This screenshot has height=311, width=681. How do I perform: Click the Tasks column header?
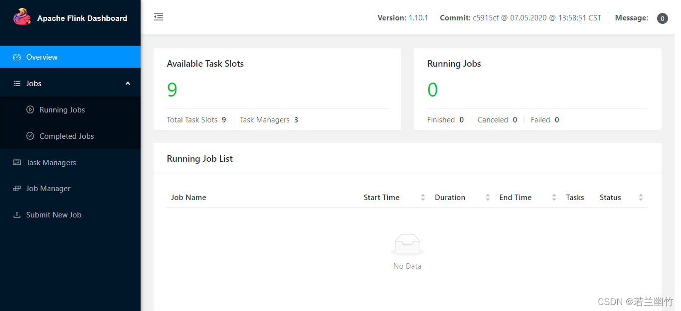pos(575,198)
